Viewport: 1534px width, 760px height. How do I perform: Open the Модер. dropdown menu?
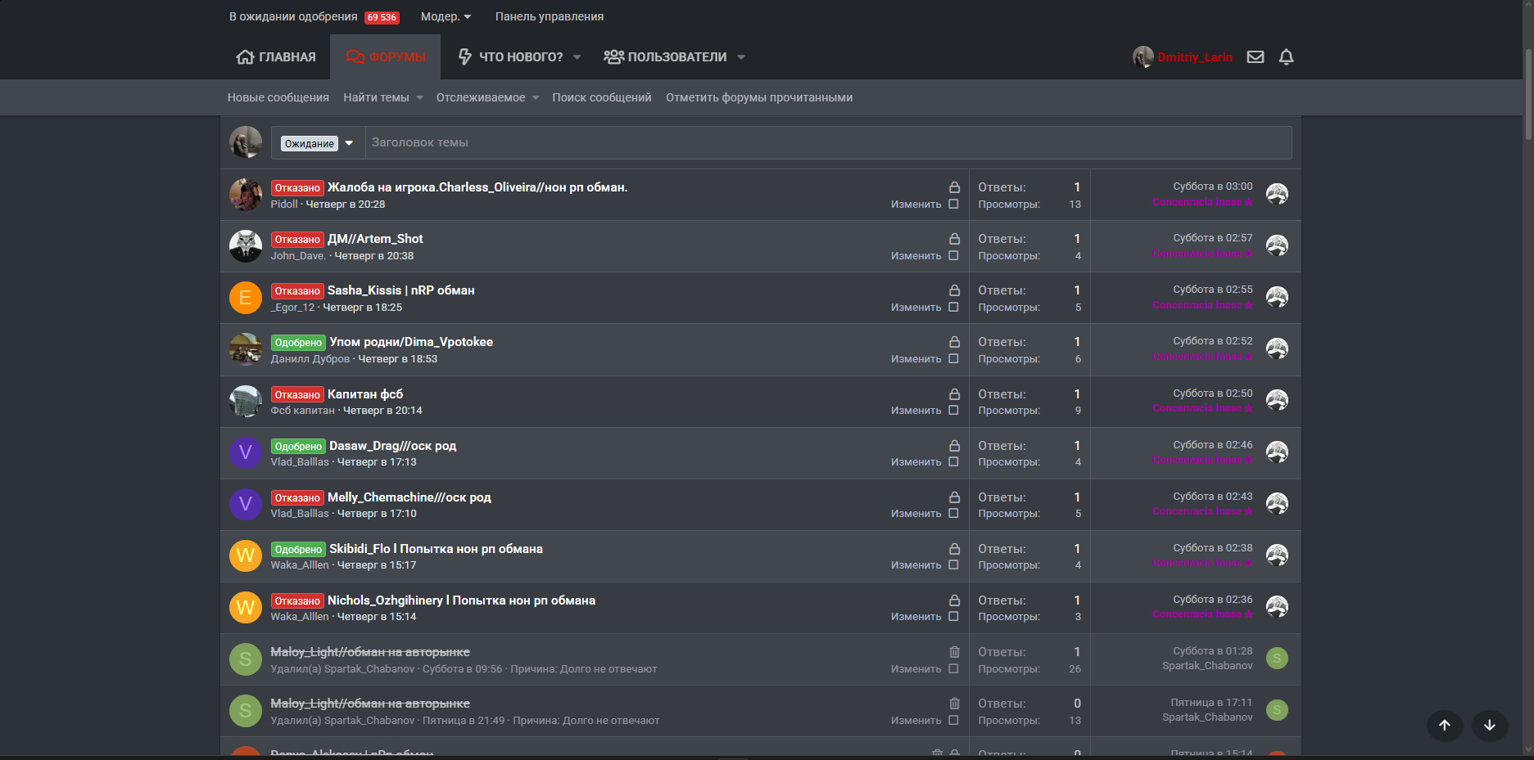coord(446,16)
